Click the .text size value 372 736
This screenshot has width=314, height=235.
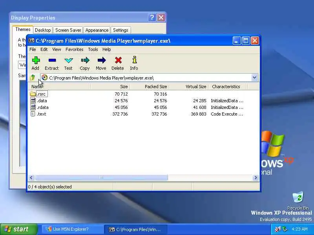click(x=120, y=114)
